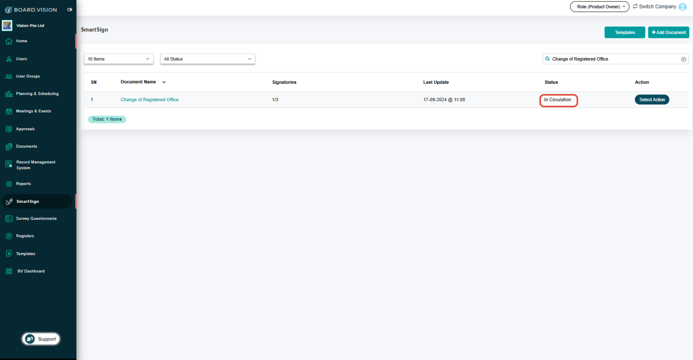Click the Document Name sort arrow

tap(164, 82)
